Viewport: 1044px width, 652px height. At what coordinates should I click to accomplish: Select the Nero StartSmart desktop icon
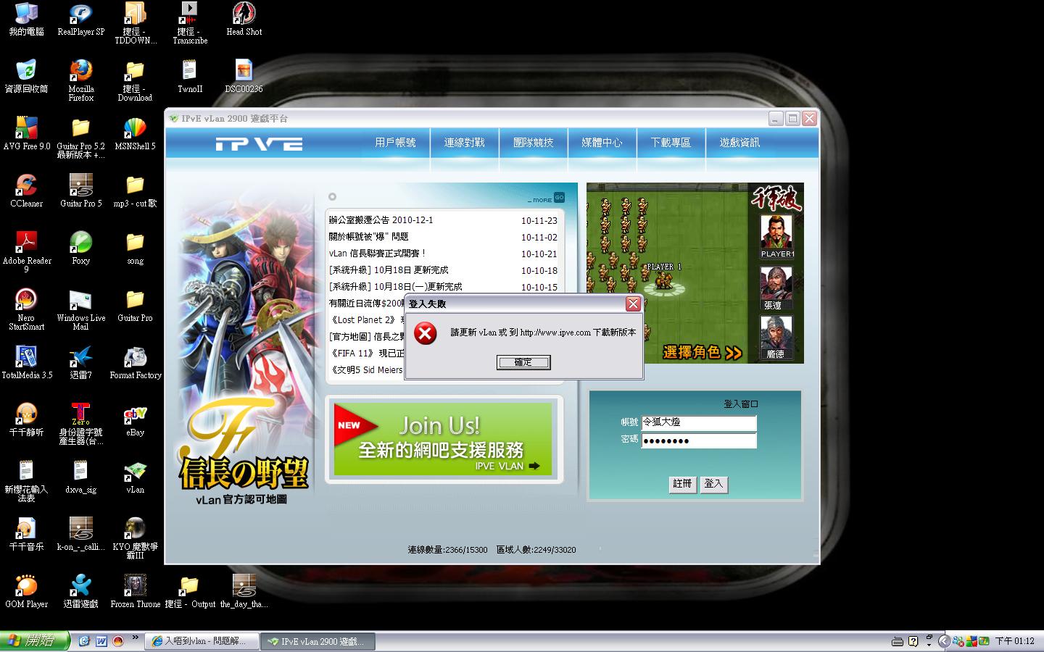tap(26, 309)
